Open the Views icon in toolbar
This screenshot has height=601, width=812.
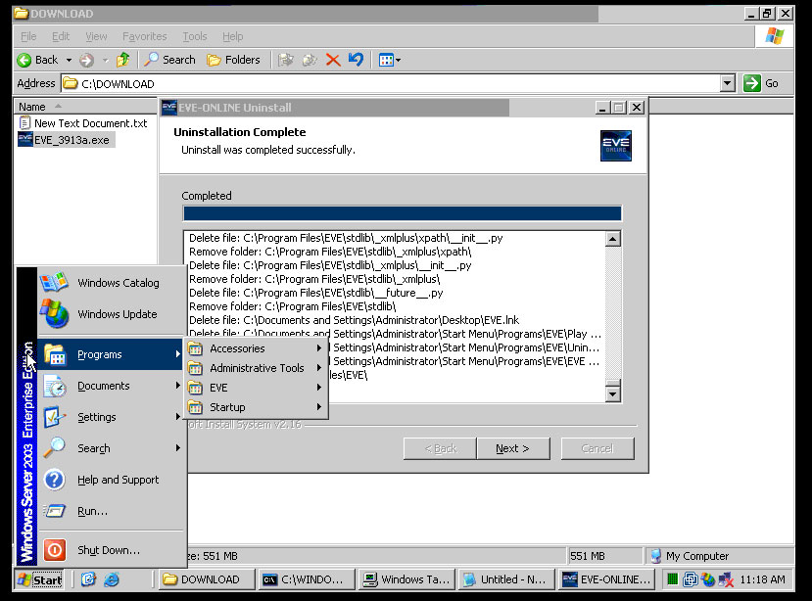tap(386, 60)
